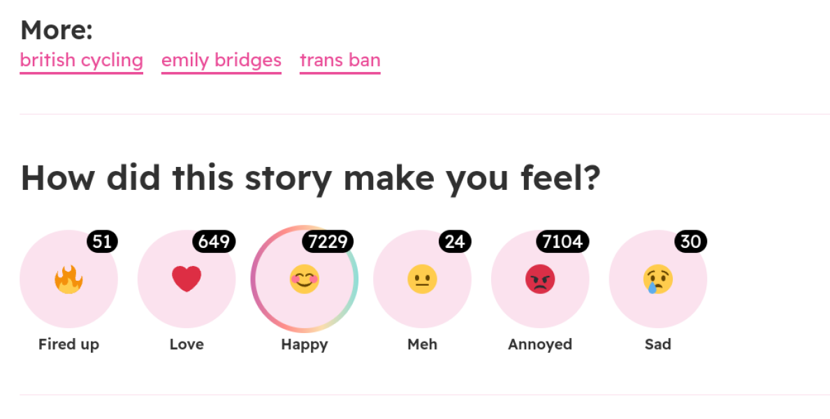
Task: Click the "Fired up" label text
Action: 68,344
